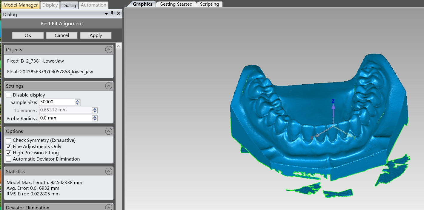Increase Sample Size with up arrow
Viewport: 424px width, 210px height.
(78, 101)
